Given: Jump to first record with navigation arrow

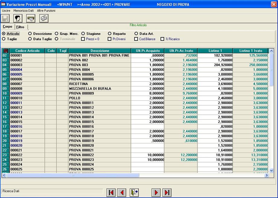Looking at the screenshot, I should [111, 192].
